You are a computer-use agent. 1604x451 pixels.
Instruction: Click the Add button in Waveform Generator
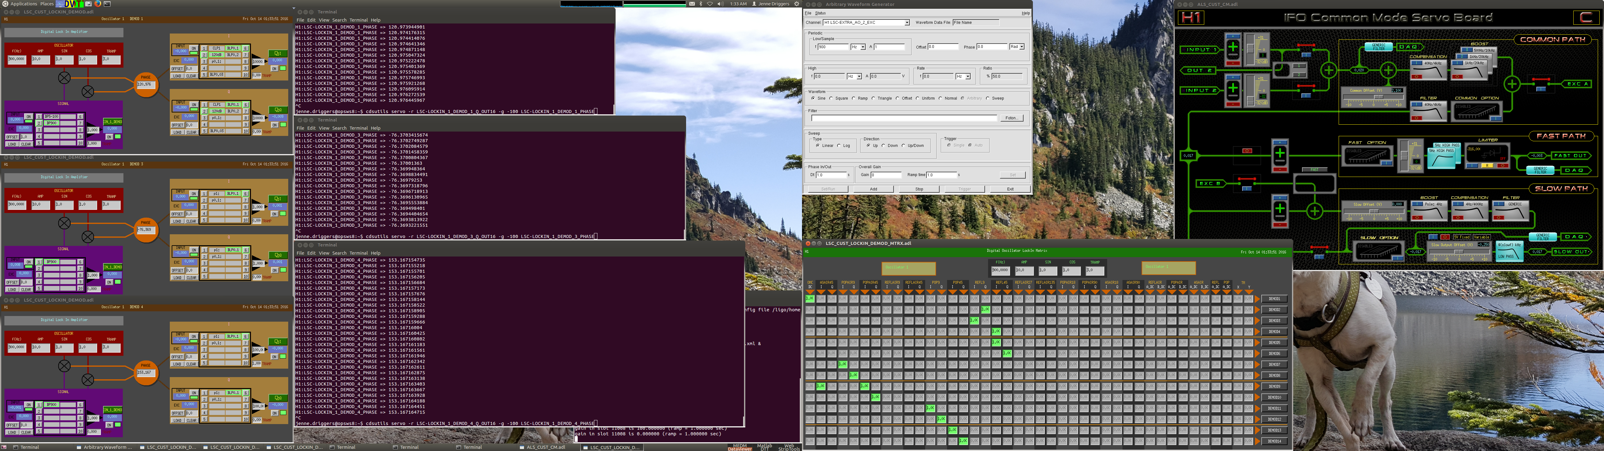(x=874, y=189)
